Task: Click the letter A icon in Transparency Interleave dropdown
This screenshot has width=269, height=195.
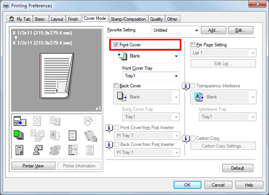Action: 199,97
